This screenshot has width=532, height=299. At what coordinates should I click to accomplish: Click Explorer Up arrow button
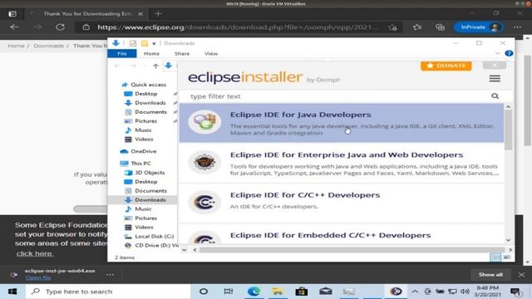click(155, 66)
